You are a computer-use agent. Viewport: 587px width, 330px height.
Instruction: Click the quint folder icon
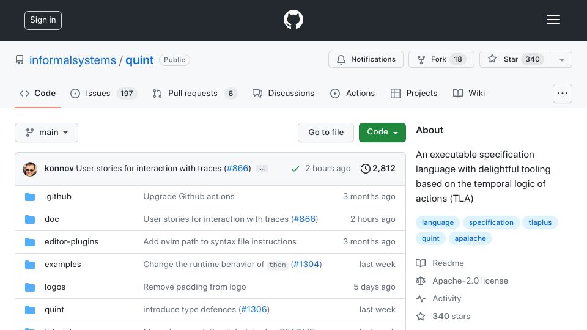click(x=30, y=310)
